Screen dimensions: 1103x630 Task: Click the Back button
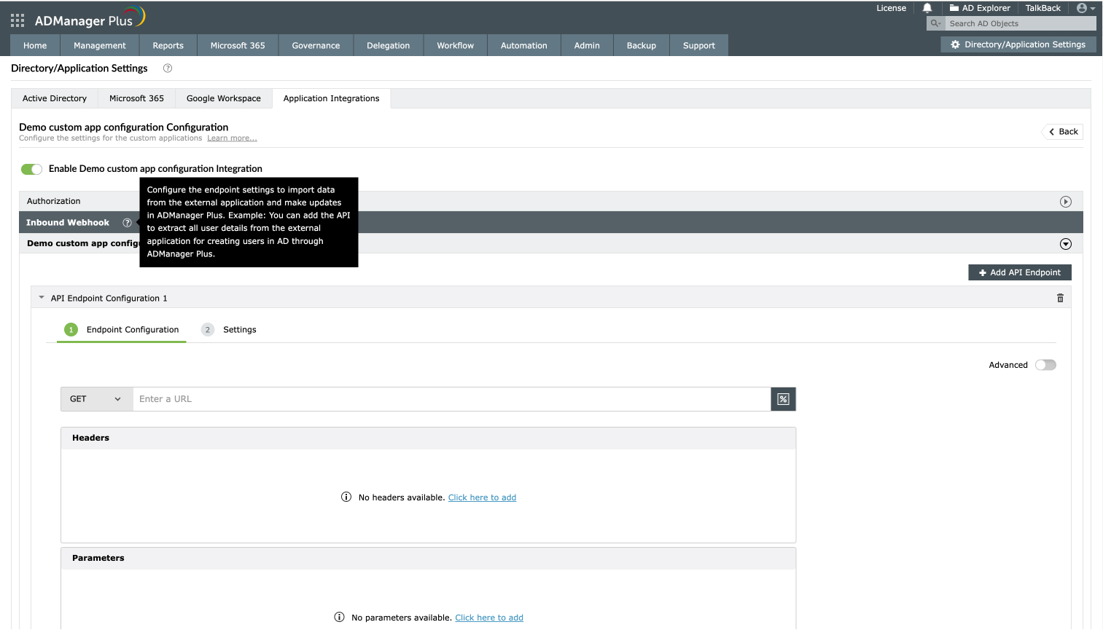[1062, 131]
